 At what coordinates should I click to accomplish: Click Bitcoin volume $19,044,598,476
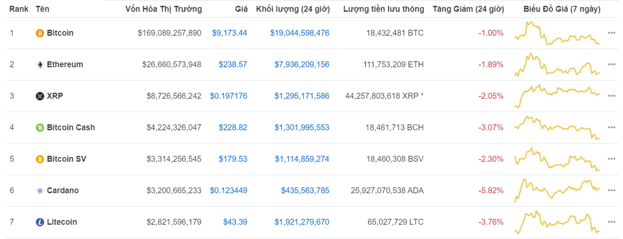pos(300,33)
